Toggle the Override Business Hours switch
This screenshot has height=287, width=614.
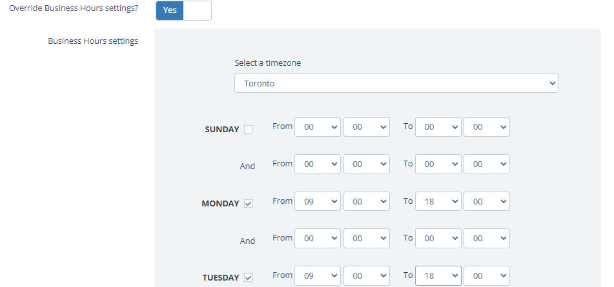(183, 10)
